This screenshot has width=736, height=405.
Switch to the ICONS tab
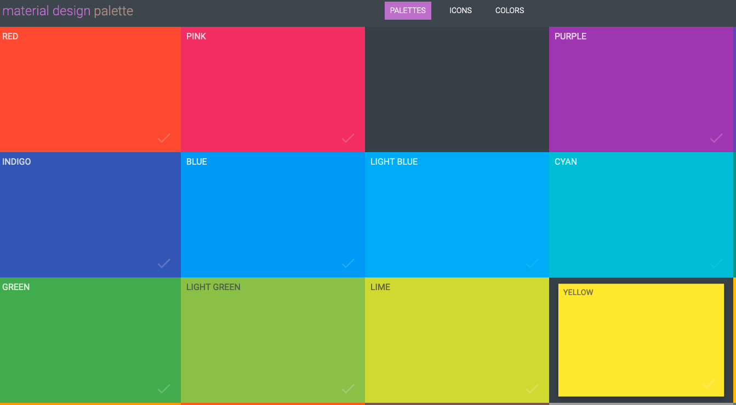click(x=460, y=10)
